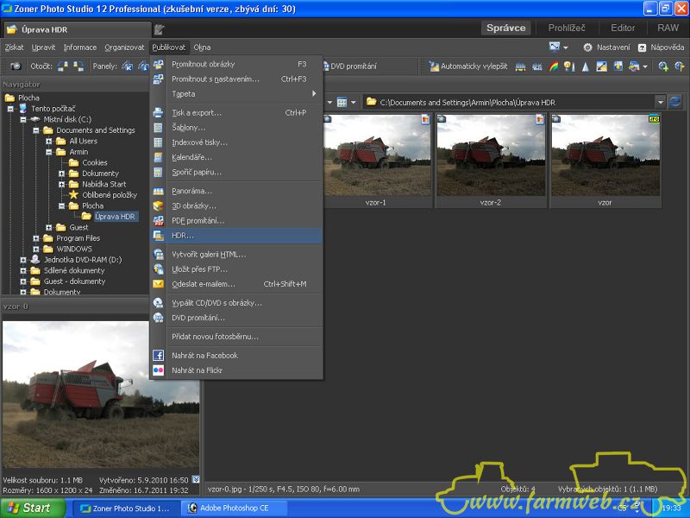Image resolution: width=690 pixels, height=518 pixels.
Task: Click the Automaticky vylepšit toolbar button
Action: [x=468, y=66]
